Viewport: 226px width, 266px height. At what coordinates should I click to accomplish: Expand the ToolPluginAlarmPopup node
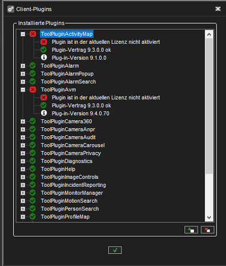pos(23,74)
